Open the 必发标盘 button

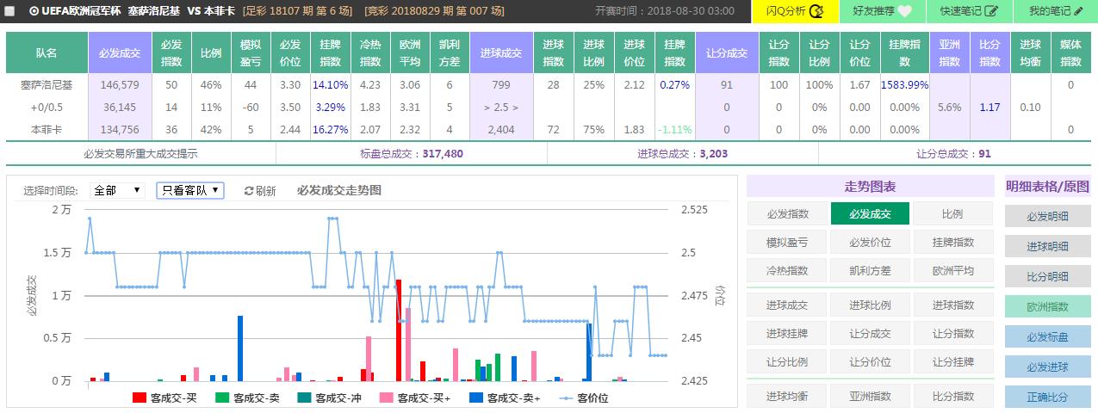(1047, 337)
